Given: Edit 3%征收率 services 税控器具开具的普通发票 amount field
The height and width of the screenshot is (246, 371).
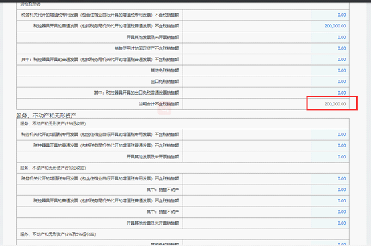Looking at the screenshot, I should [x=266, y=145].
